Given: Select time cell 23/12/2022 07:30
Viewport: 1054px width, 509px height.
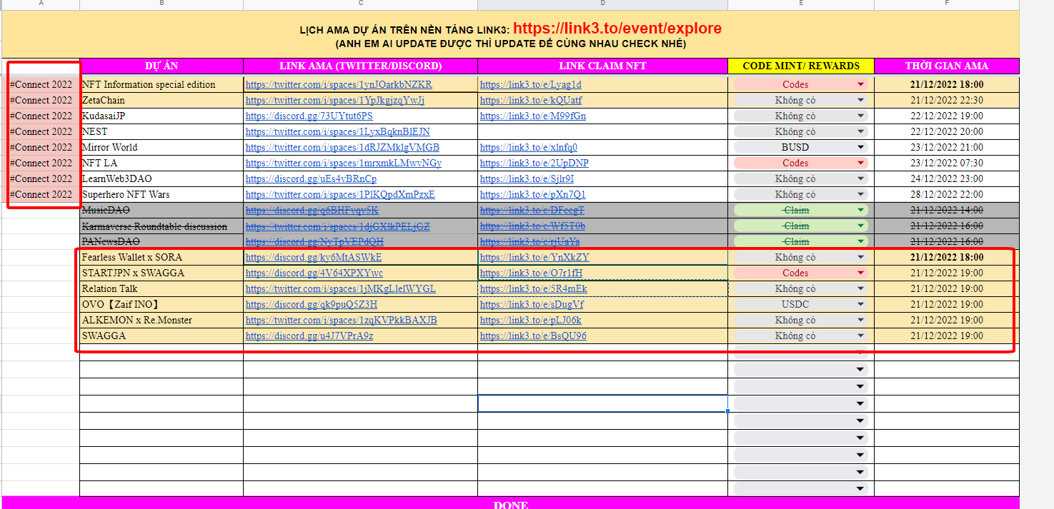Looking at the screenshot, I should point(947,163).
